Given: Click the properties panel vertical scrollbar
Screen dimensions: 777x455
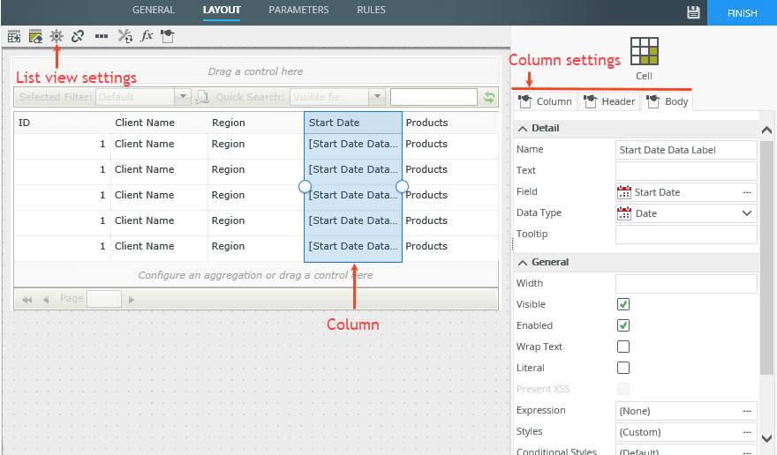Looking at the screenshot, I should [x=766, y=265].
